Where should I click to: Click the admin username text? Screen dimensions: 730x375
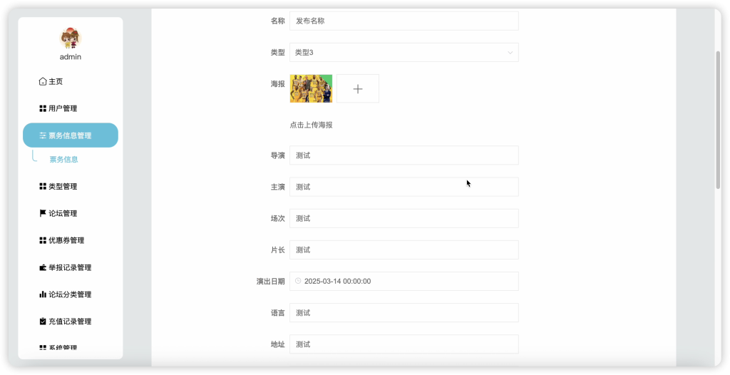coord(71,57)
